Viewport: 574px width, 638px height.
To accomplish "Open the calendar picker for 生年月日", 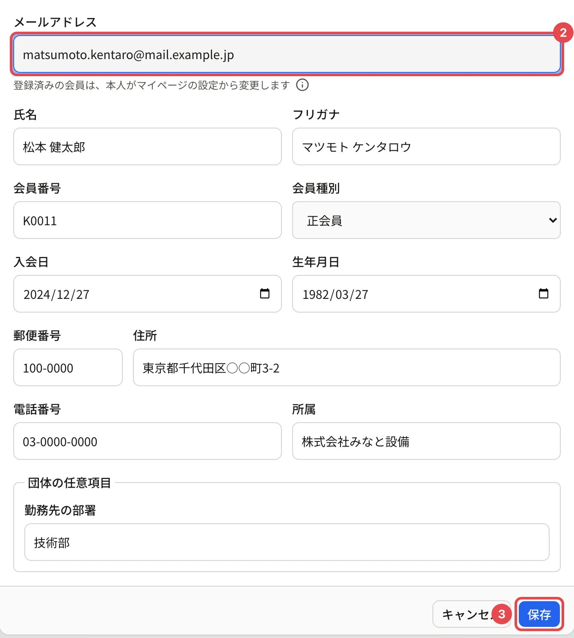I will tap(544, 294).
